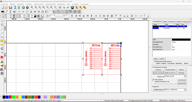Open the Dibujar(D) menu
The height and width of the screenshot is (102, 192).
tap(20, 4)
